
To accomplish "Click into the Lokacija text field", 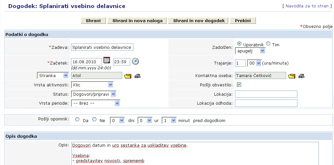I will 266,94.
